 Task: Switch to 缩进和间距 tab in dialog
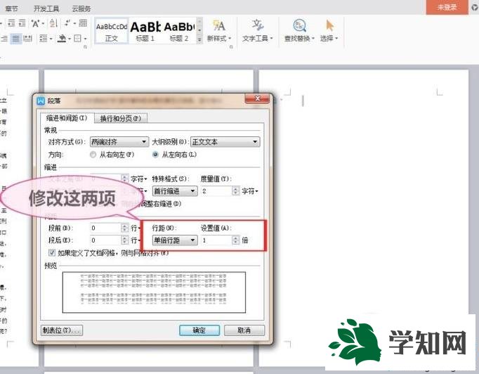tap(67, 118)
